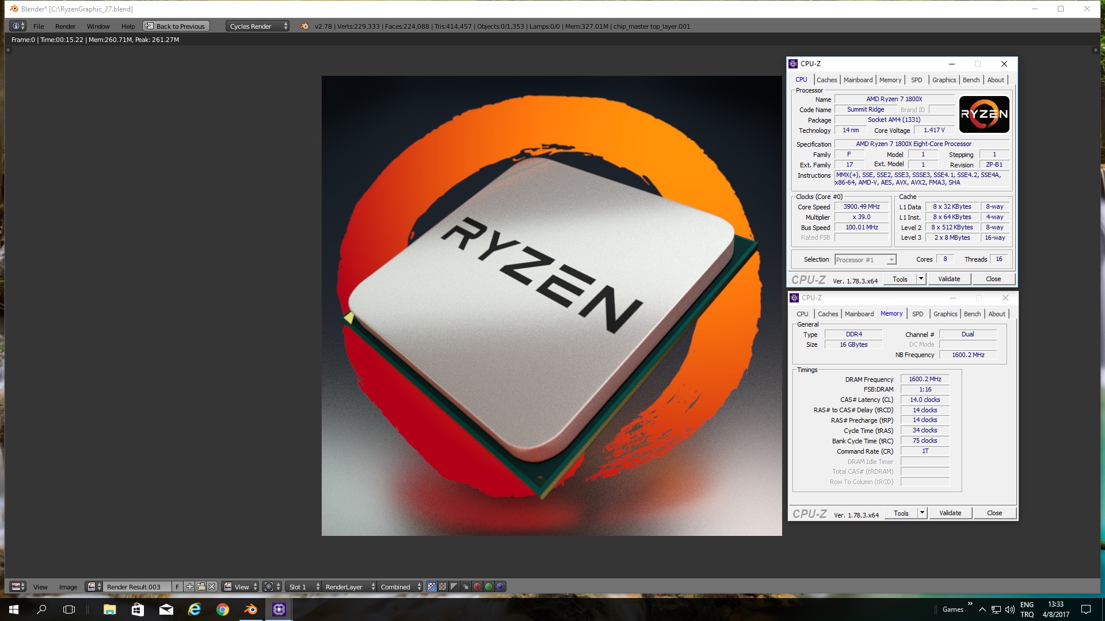
Task: Open the Processor #1 selection dropdown
Action: [865, 260]
